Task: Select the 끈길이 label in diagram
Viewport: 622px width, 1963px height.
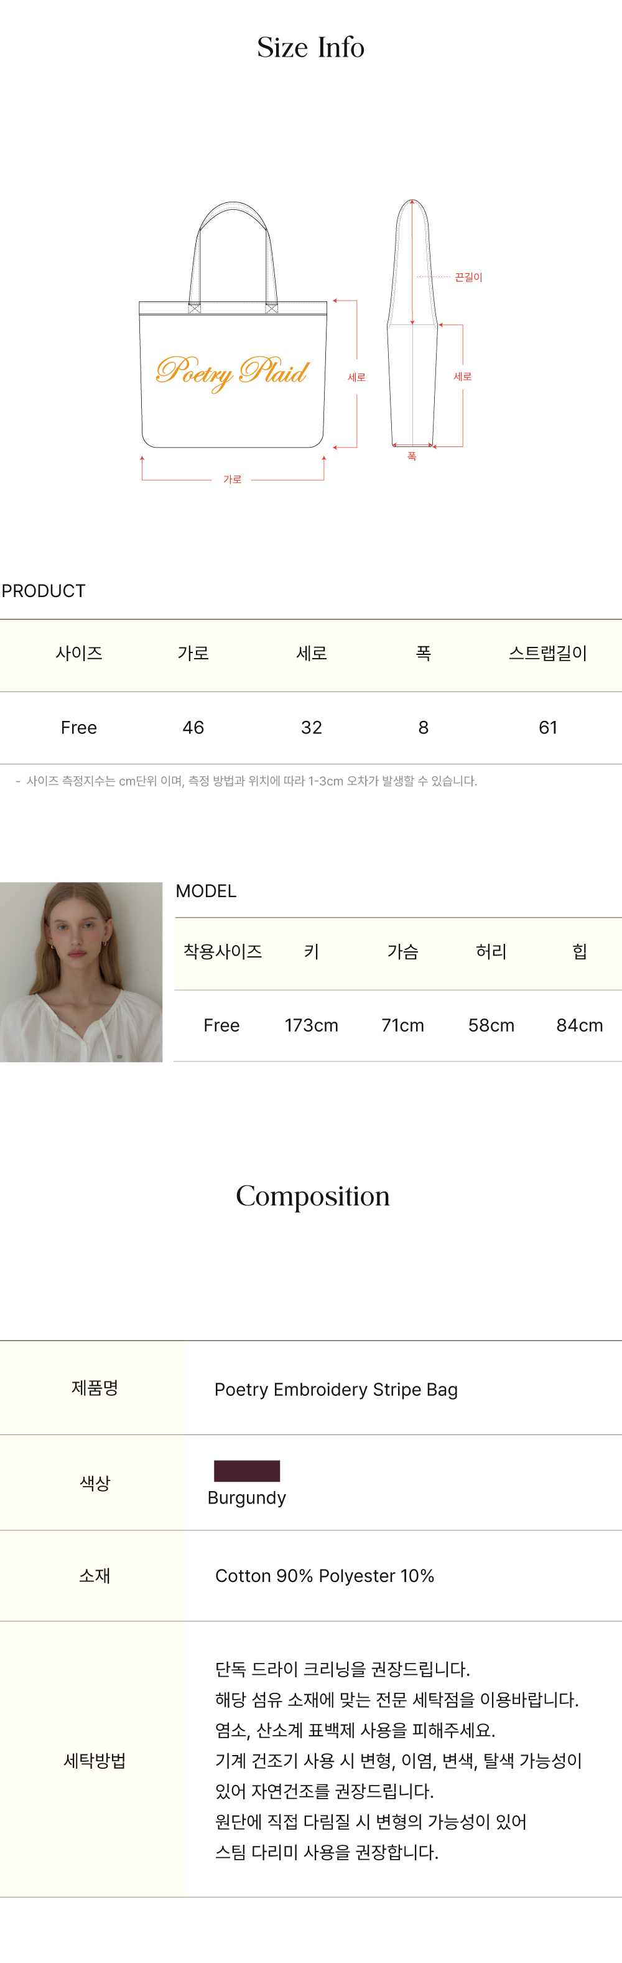Action: coord(468,278)
